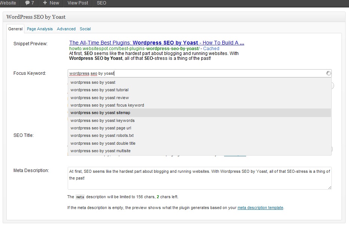Choose suggestion "wordpress seo by yoast focus keyword"
The height and width of the screenshot is (227, 349).
[199, 105]
